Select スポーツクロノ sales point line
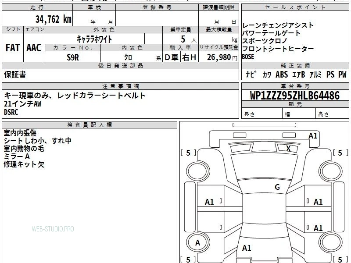The width and height of the screenshot is (351, 263). (265, 41)
